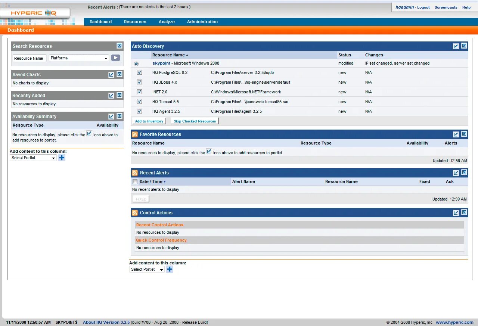This screenshot has width=478, height=326.
Task: Close the Availability Summary portlet
Action: [x=119, y=116]
